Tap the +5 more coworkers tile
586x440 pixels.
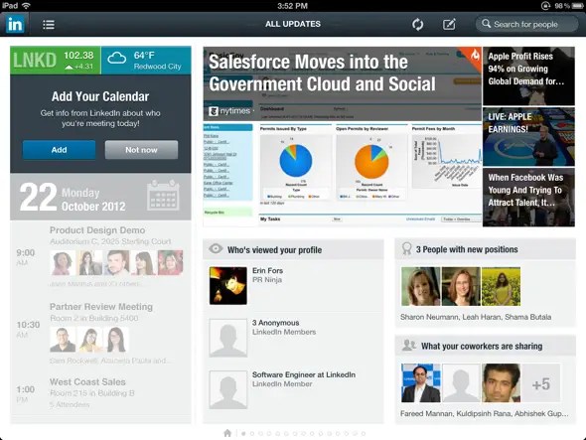540,383
